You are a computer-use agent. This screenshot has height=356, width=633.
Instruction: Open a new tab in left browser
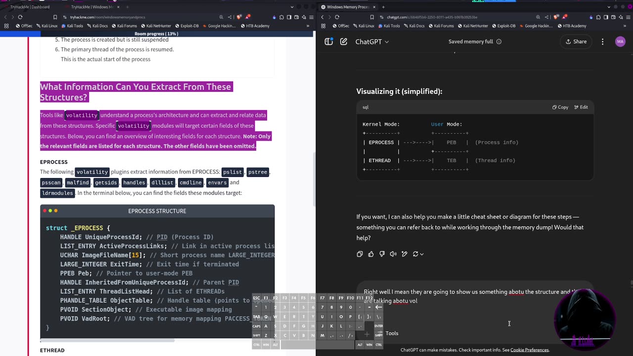click(x=127, y=7)
